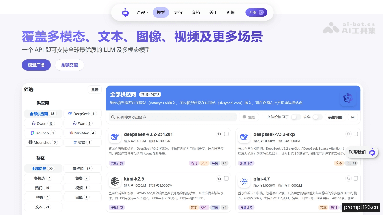The width and height of the screenshot is (383, 215).
Task: Filter by the 热门 tag with count 19
Action: pyautogui.click(x=43, y=188)
